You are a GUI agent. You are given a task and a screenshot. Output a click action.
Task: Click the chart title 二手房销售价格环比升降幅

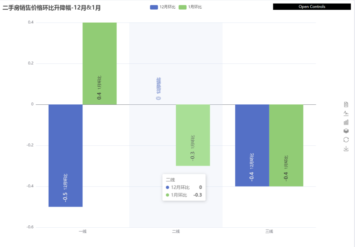click(x=37, y=8)
